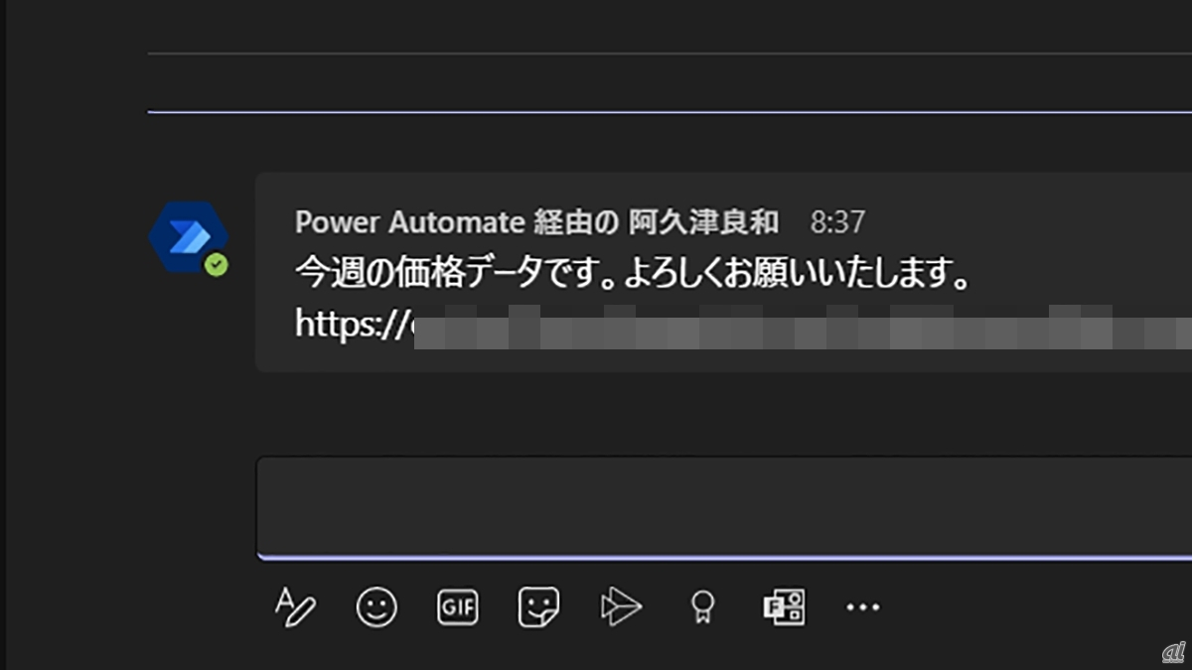Open the Emoji picker

pos(376,606)
